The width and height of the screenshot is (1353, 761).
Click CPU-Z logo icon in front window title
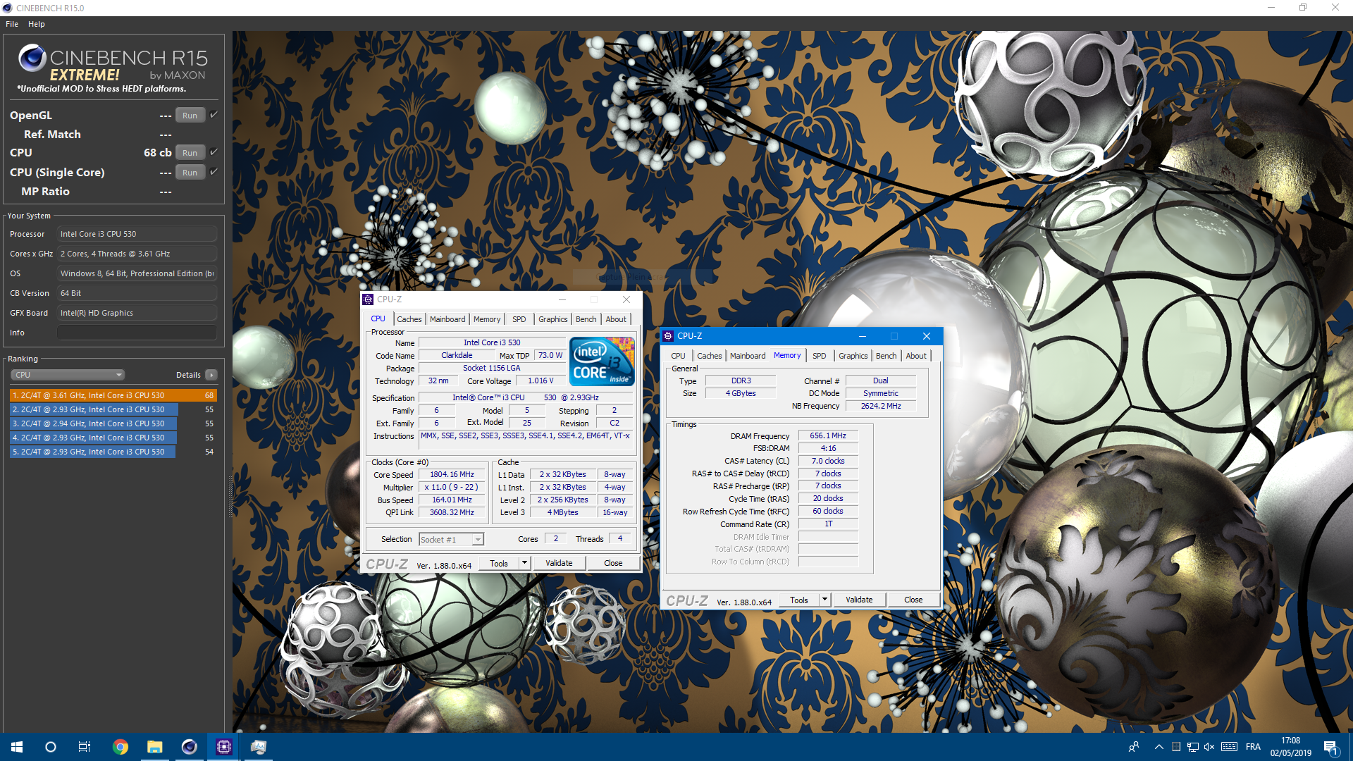668,336
